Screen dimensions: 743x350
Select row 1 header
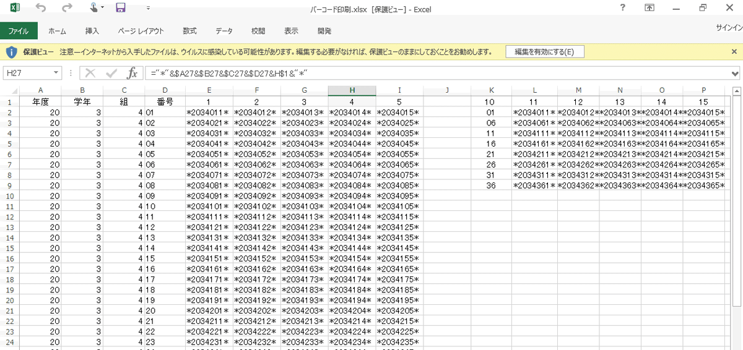click(x=10, y=102)
